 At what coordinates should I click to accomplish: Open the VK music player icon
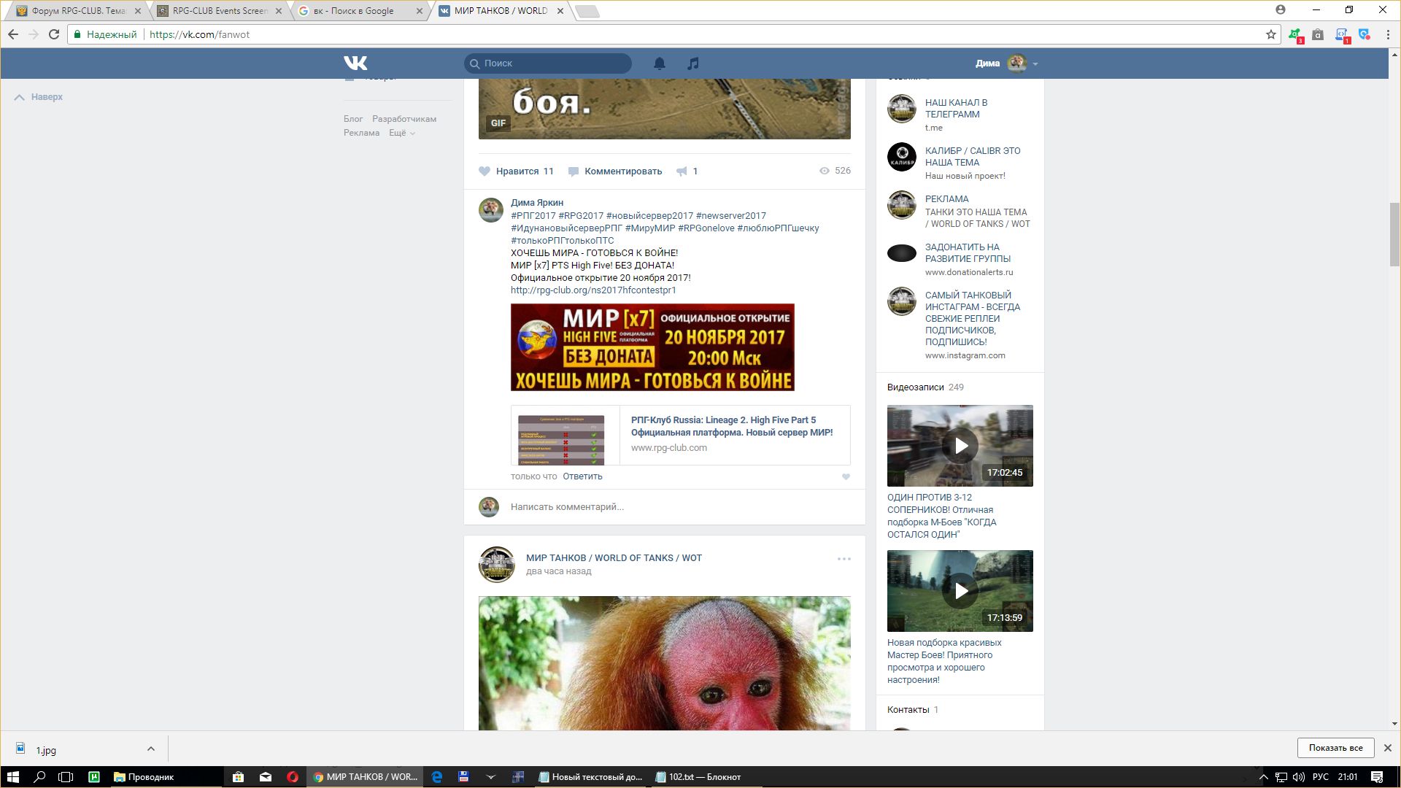(693, 63)
